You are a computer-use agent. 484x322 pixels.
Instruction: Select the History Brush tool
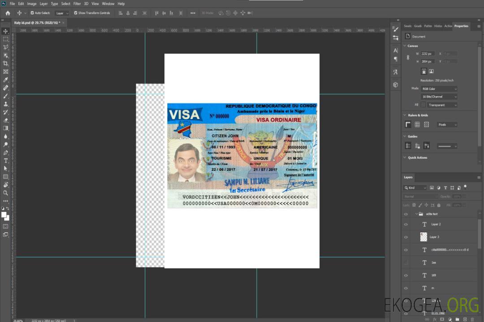(x=5, y=112)
